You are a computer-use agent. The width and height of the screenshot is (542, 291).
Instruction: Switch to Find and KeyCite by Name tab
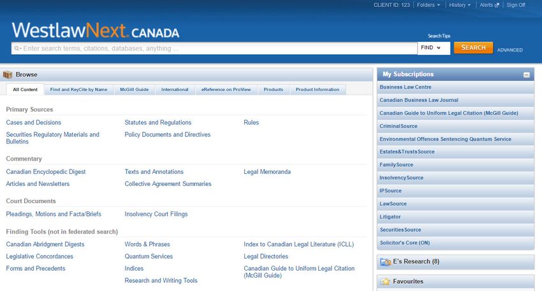click(x=78, y=89)
